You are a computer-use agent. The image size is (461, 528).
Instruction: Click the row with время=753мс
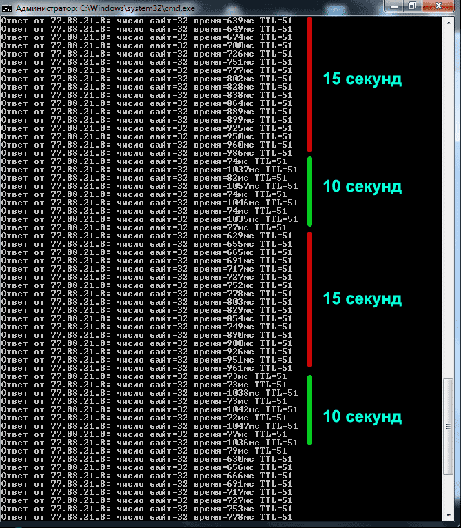coord(147,509)
